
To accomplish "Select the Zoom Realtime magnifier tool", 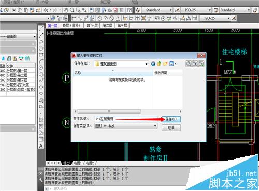I will tap(72, 10).
